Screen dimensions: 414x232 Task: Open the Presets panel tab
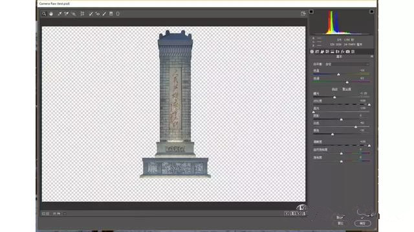coord(353,52)
